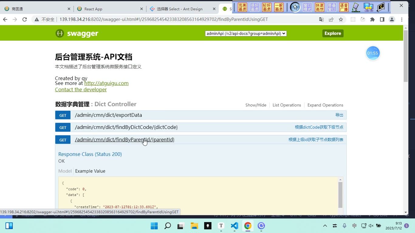Expand the findByDictCode/{dictCode} operation
Screen dimensions: 415x233
(x=126, y=127)
